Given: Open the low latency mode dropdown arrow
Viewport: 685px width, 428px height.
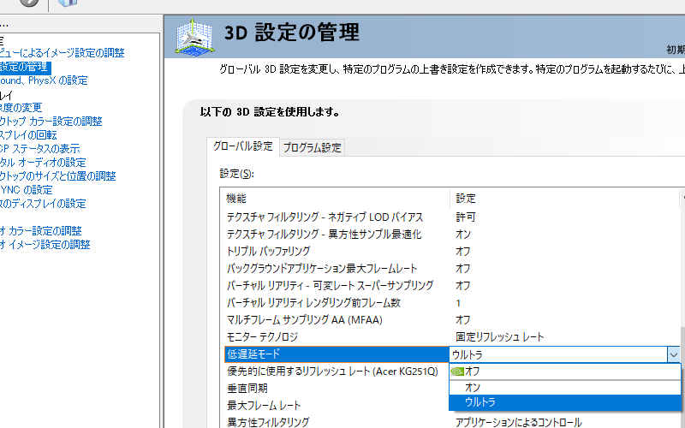Looking at the screenshot, I should click(673, 354).
